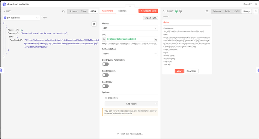Viewport: 259px width, 139px height.
Task: Turn on the Send Headers switch
Action: (x=105, y=75)
